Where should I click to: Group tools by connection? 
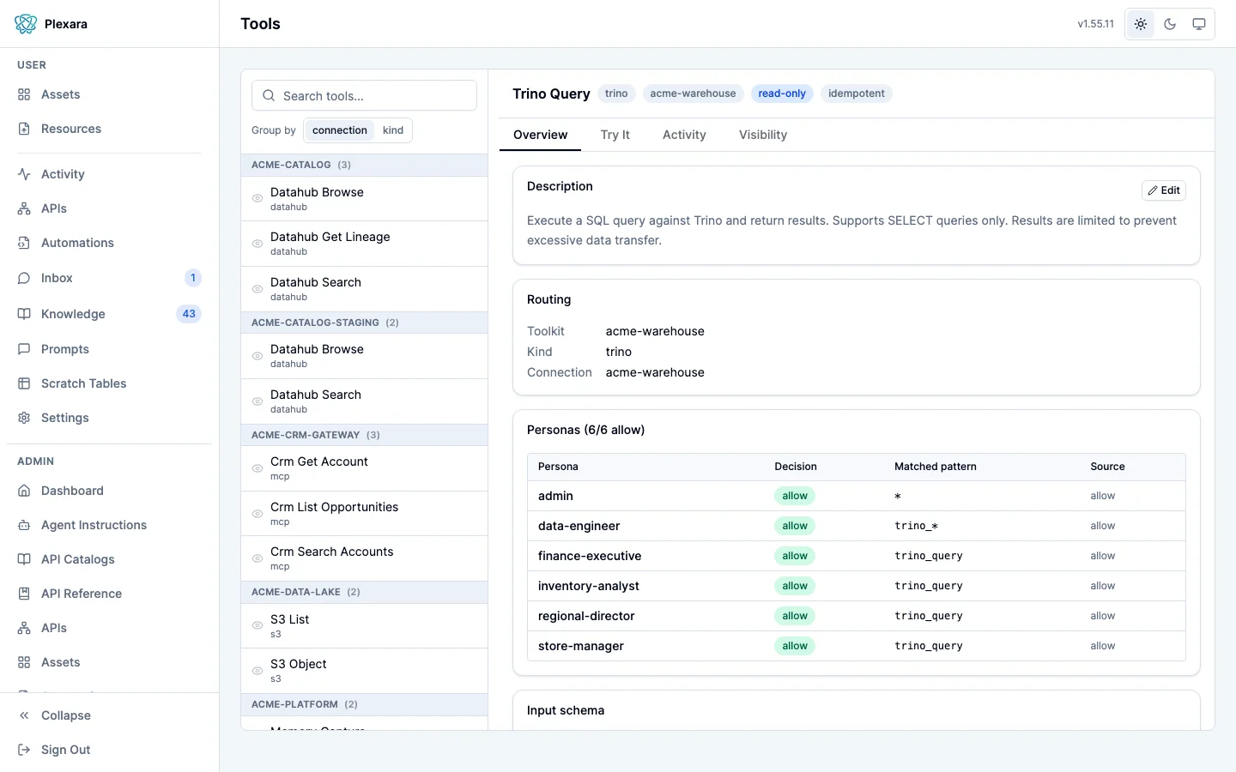click(x=340, y=130)
